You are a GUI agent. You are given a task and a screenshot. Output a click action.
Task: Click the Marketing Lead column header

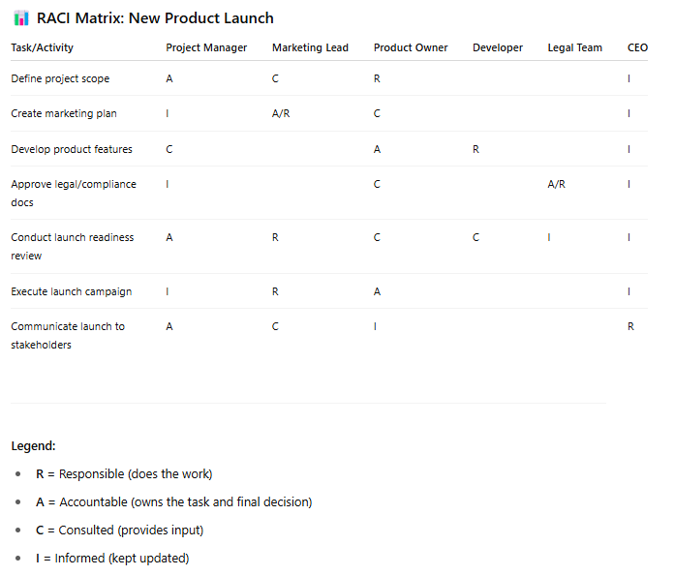click(310, 47)
